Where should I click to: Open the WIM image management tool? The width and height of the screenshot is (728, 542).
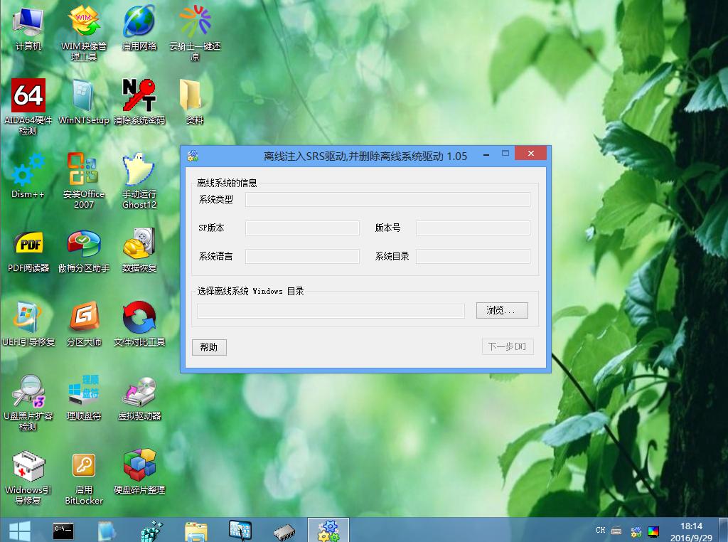tap(83, 21)
